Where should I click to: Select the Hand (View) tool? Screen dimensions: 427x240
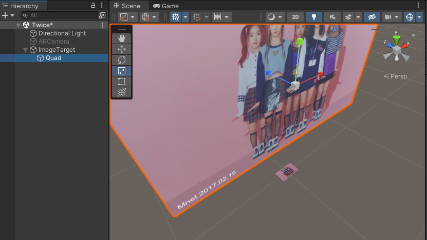(121, 38)
